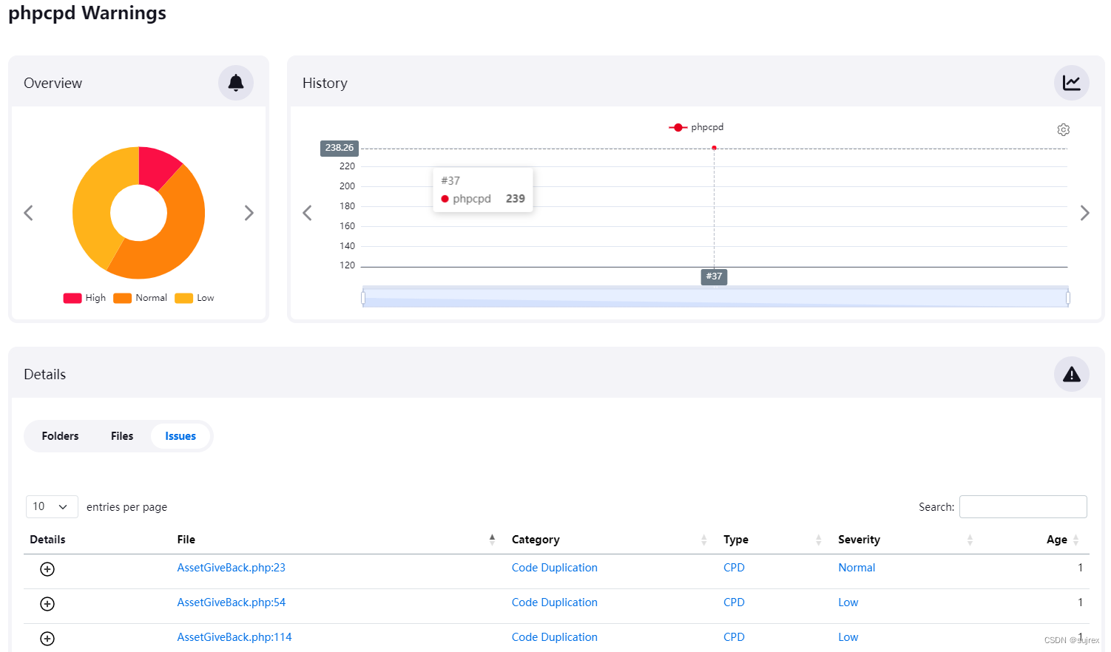1111x652 pixels.
Task: Toggle Low severity legend item
Action: (x=195, y=298)
